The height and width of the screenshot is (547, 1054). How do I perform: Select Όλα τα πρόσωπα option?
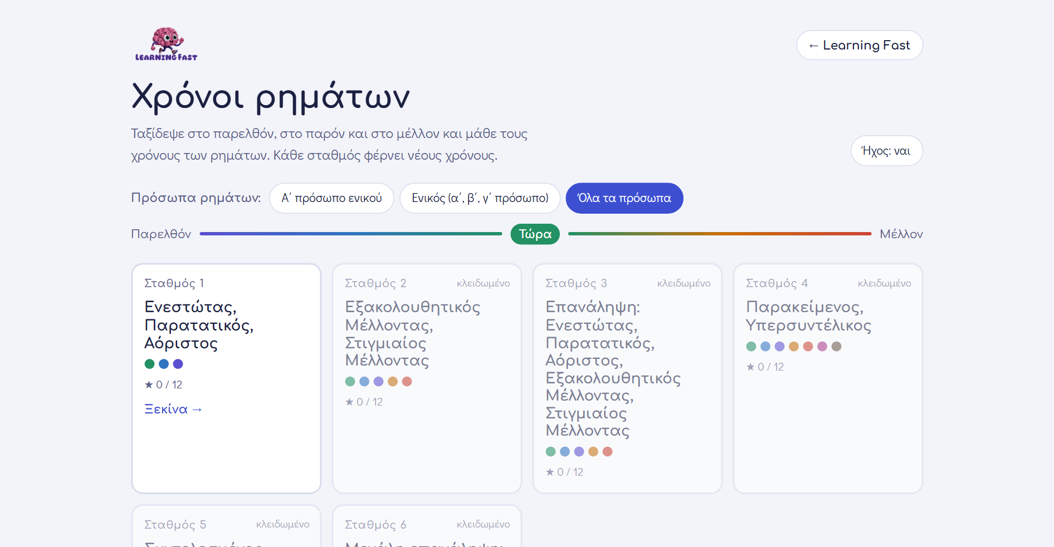coord(624,198)
